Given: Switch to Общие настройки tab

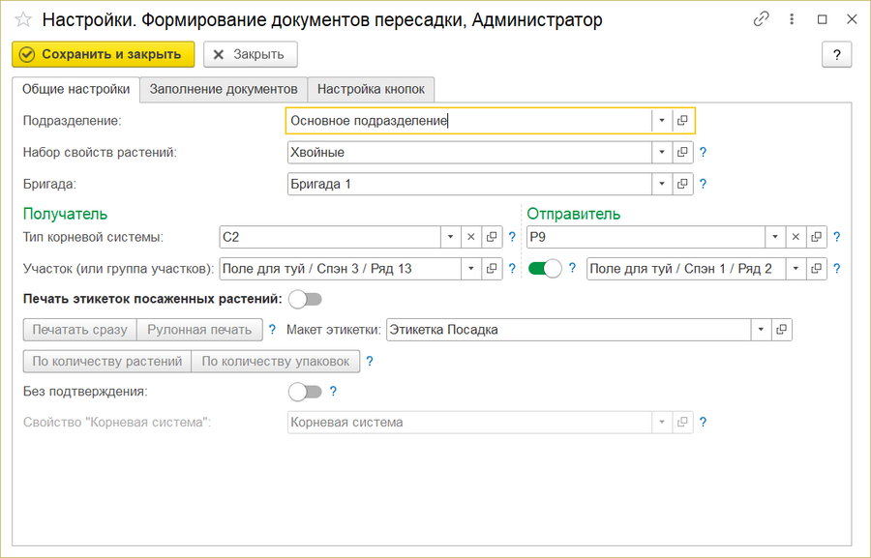Looking at the screenshot, I should tap(76, 89).
